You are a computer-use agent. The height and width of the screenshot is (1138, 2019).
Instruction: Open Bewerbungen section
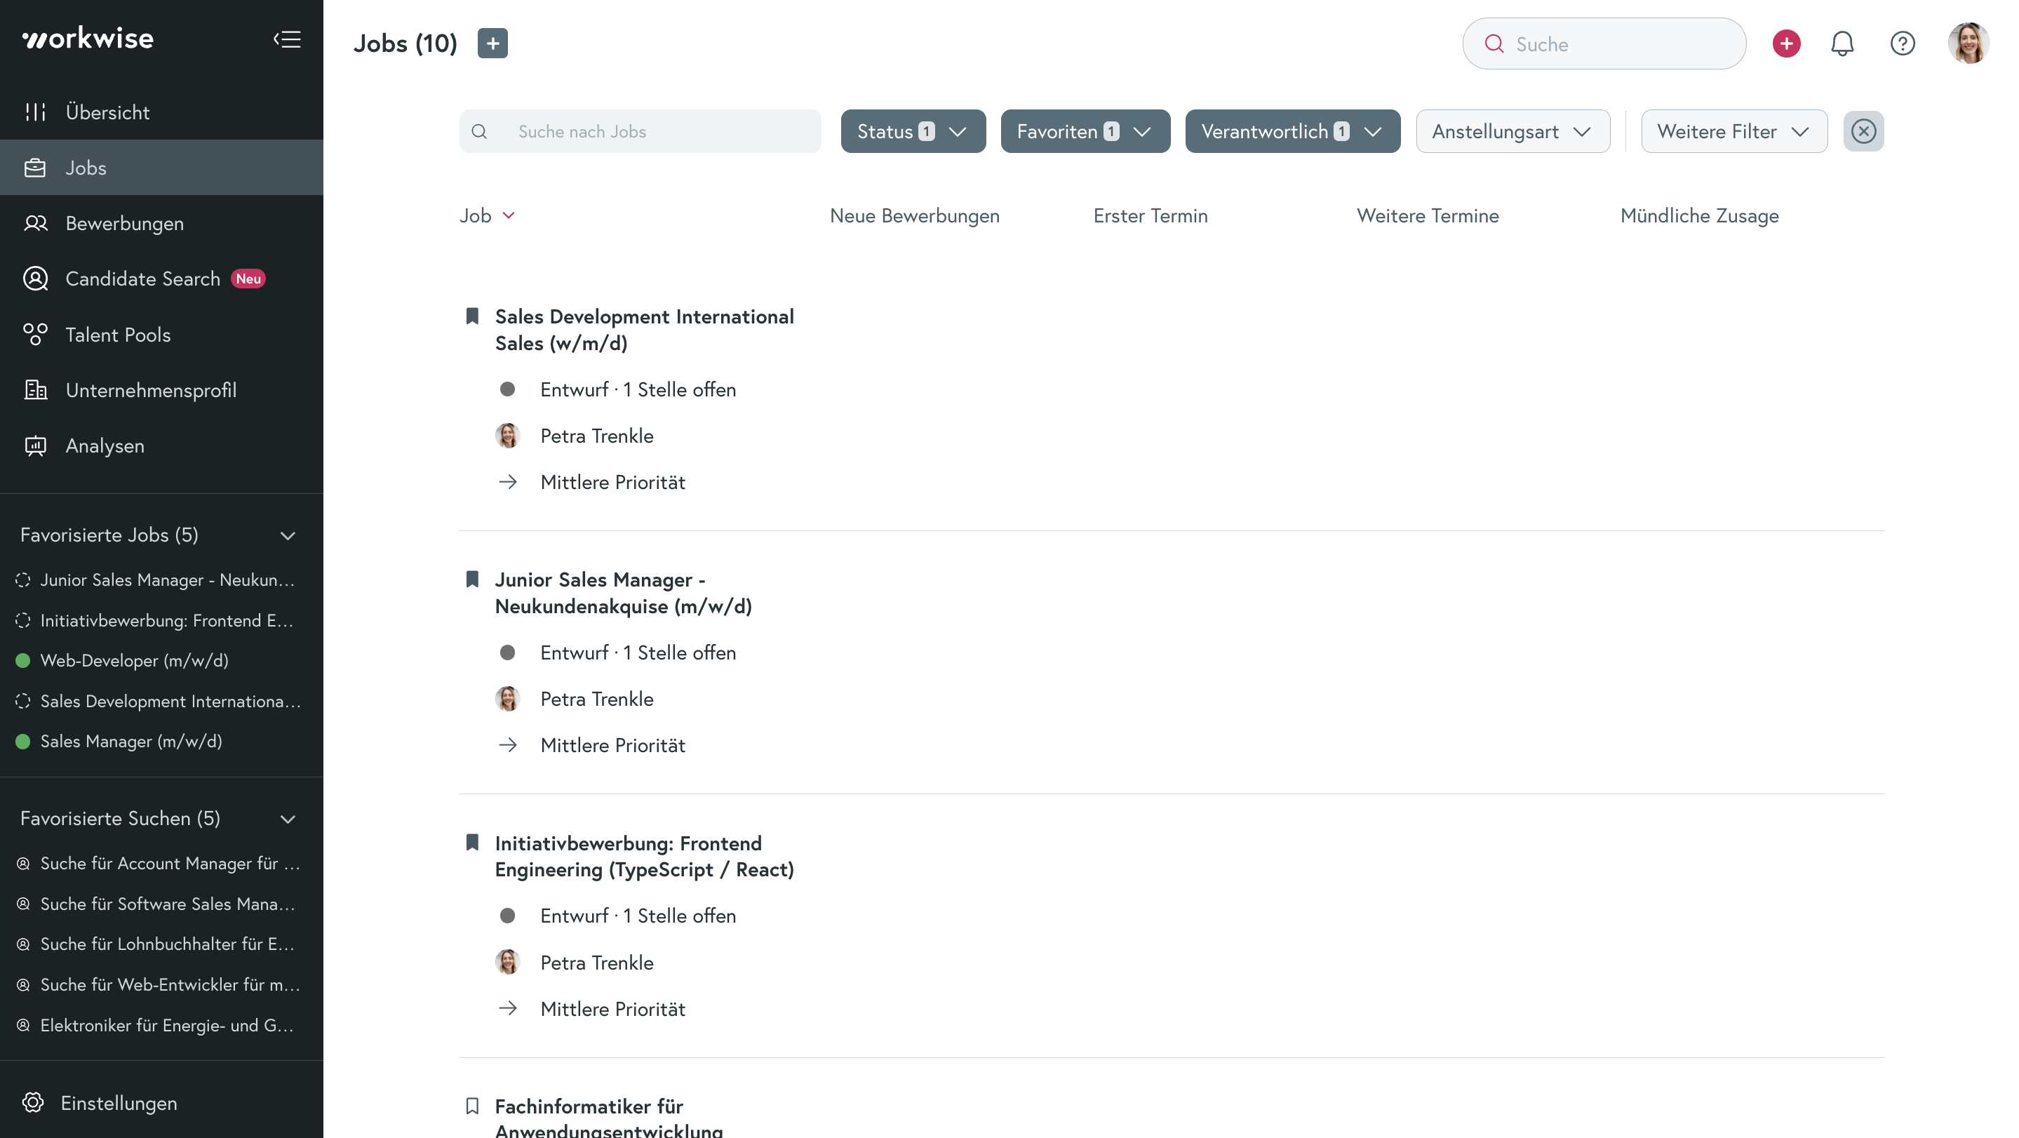click(x=161, y=223)
